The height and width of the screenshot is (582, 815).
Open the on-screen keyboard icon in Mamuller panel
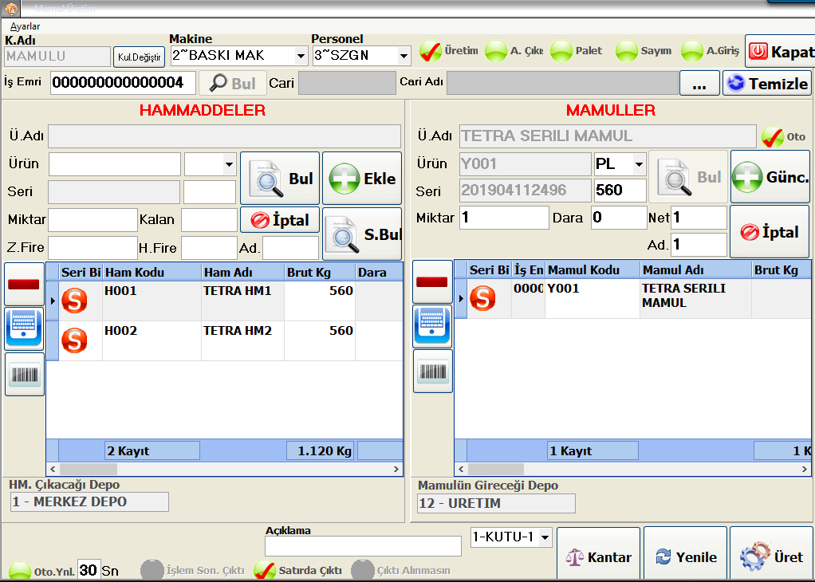click(x=431, y=325)
